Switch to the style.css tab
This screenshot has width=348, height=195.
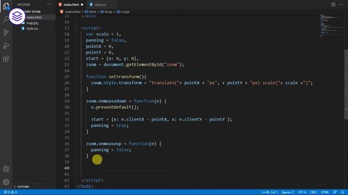100,4
